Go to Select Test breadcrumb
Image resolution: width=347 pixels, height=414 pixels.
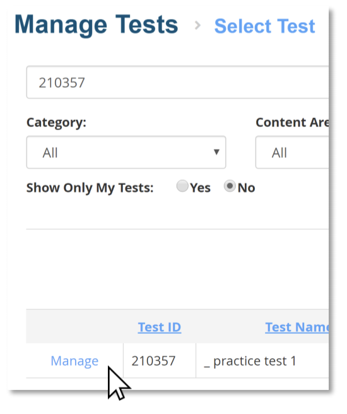coord(265,26)
